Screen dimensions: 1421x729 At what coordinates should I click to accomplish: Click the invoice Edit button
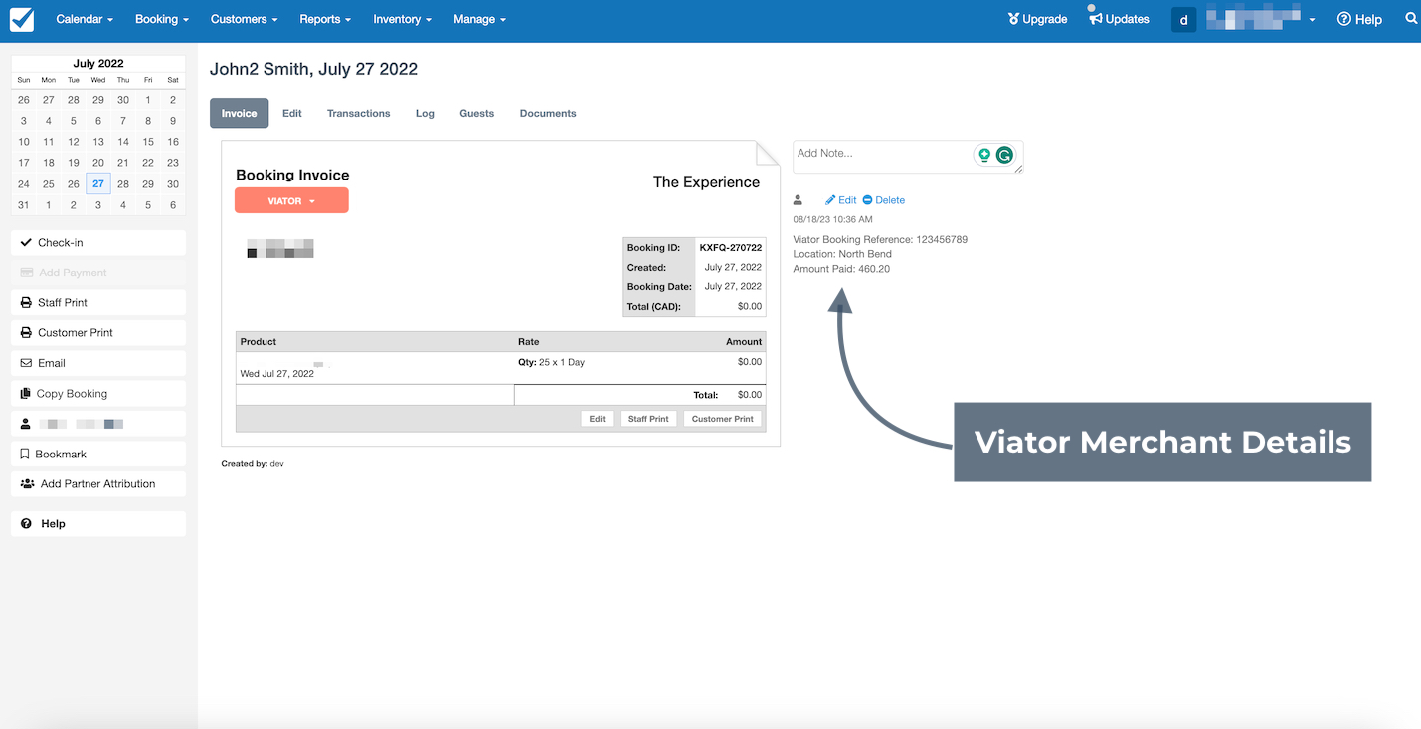coord(597,419)
